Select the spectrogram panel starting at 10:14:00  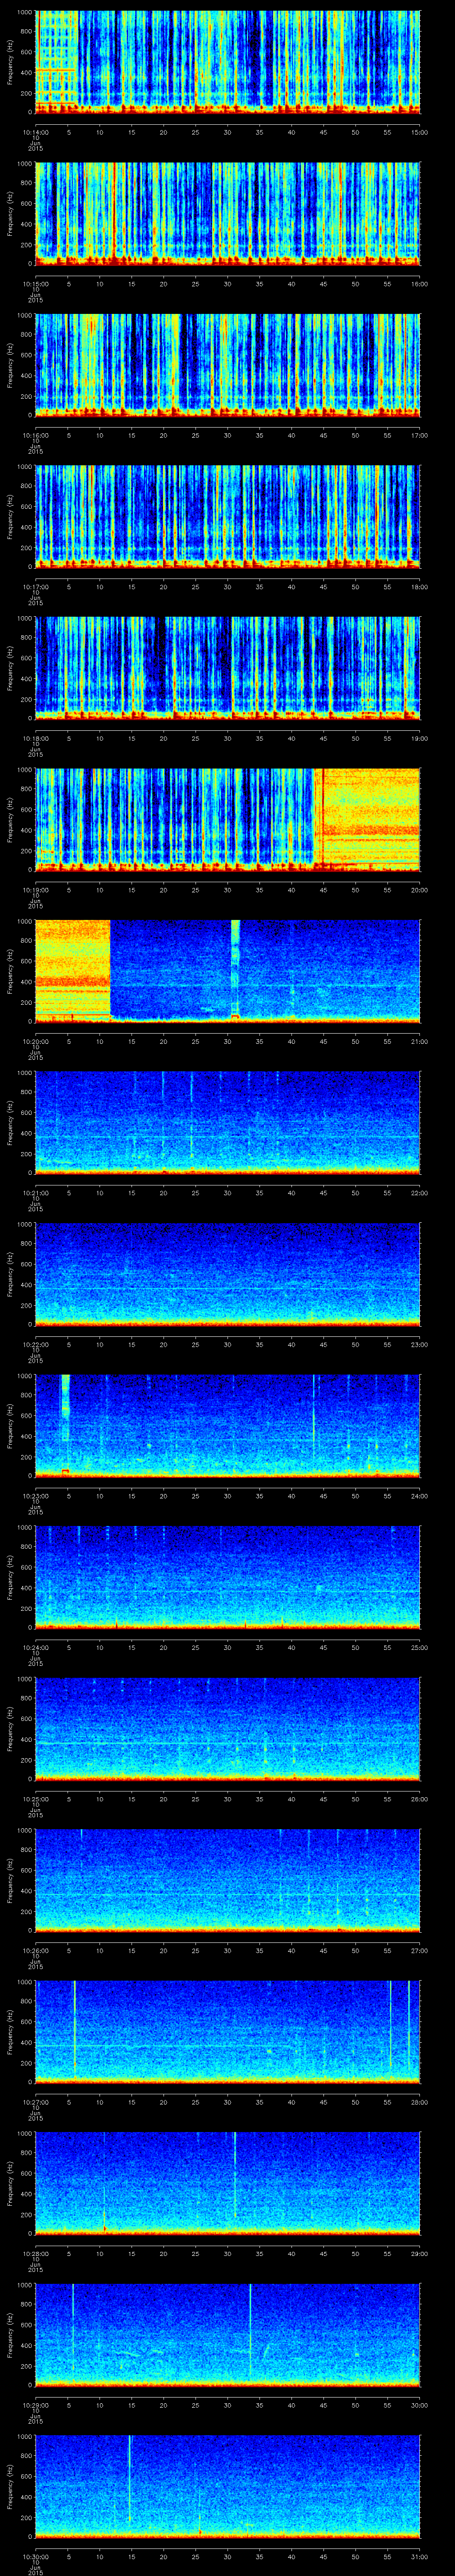pos(228,62)
